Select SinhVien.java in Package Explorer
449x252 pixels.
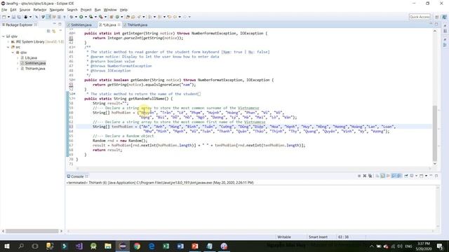pos(35,63)
